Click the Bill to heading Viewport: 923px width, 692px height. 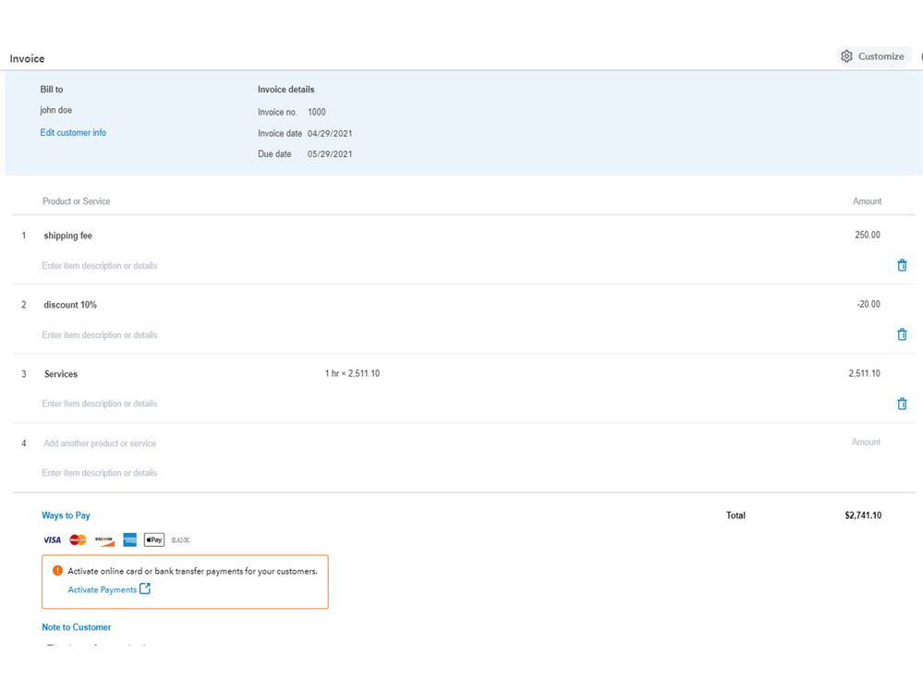coord(52,90)
